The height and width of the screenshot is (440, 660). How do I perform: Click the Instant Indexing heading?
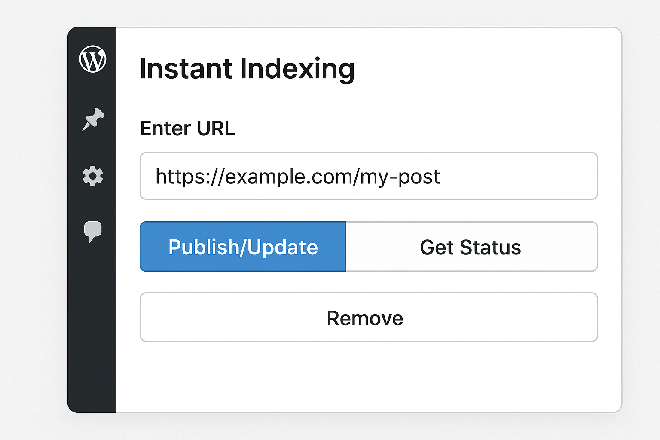(x=247, y=69)
